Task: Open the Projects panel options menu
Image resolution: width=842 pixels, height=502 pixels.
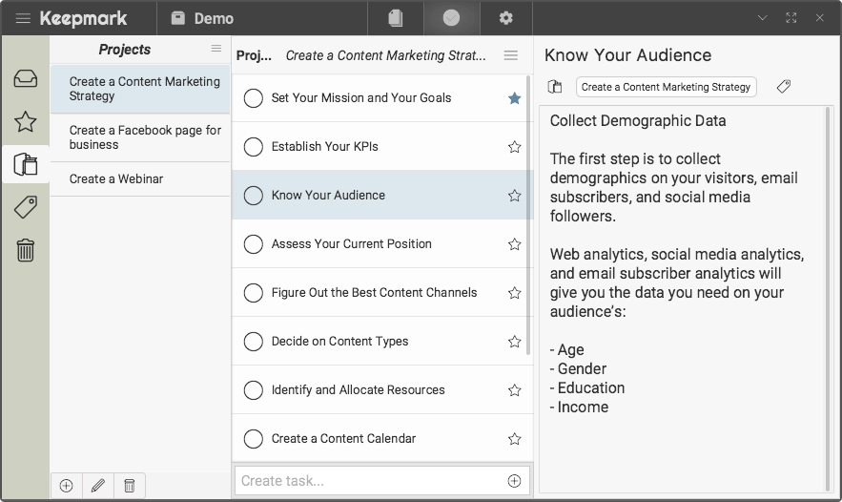Action: [x=216, y=49]
